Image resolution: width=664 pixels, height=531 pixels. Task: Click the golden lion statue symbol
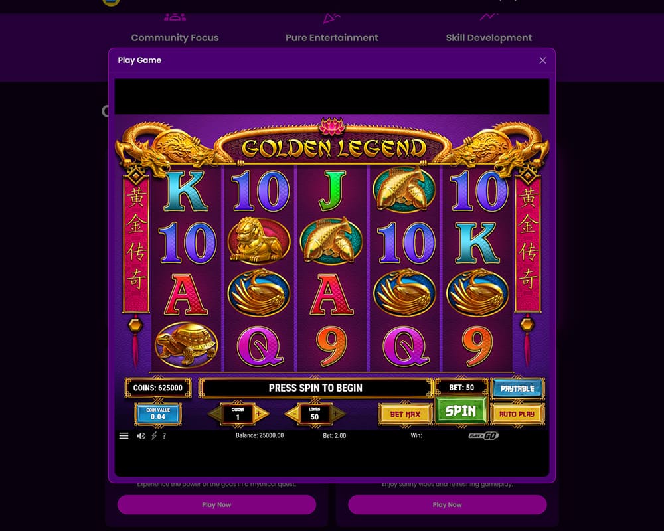tap(259, 241)
